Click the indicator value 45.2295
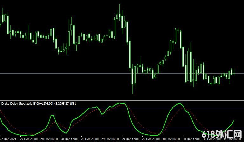 [59, 104]
